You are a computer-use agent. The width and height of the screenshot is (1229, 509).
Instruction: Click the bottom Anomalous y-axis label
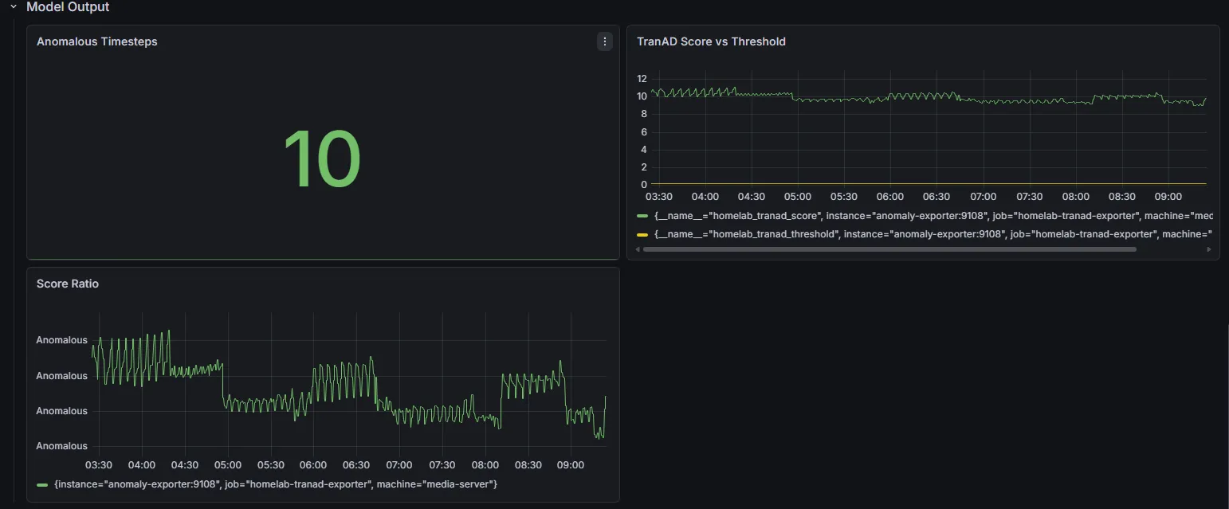(61, 446)
